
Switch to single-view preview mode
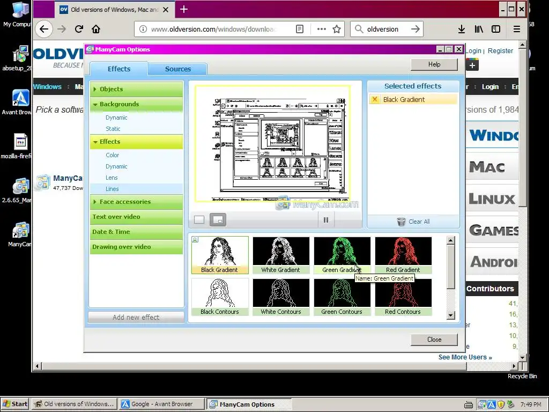pyautogui.click(x=199, y=219)
